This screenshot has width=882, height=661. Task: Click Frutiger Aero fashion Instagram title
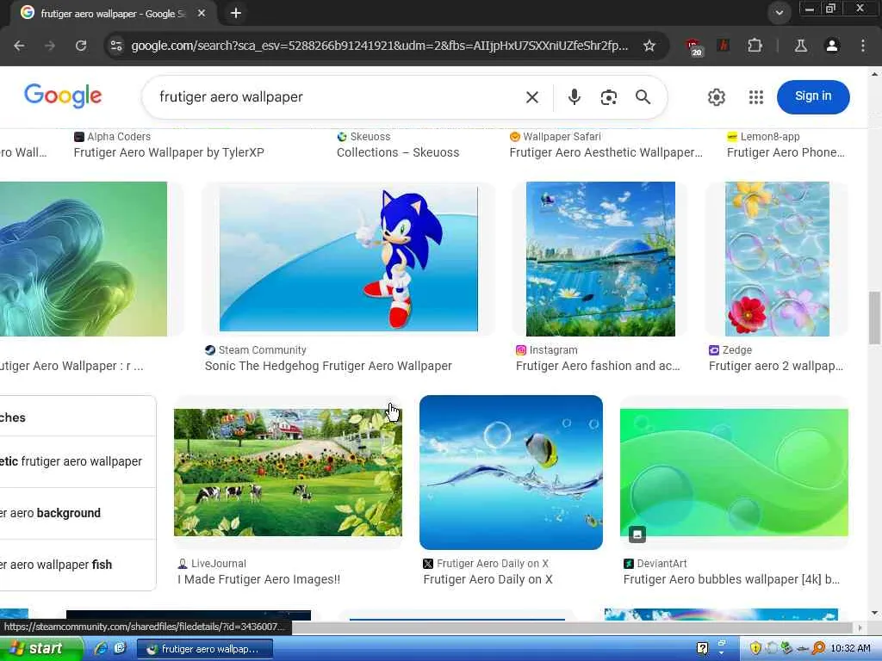(x=598, y=366)
